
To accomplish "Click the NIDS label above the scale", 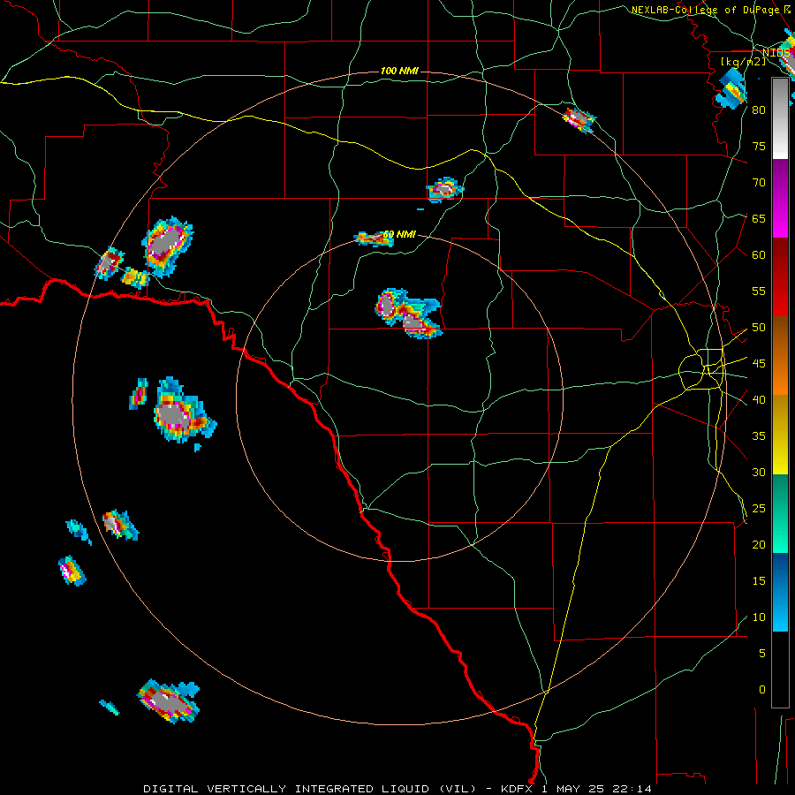I will [776, 53].
